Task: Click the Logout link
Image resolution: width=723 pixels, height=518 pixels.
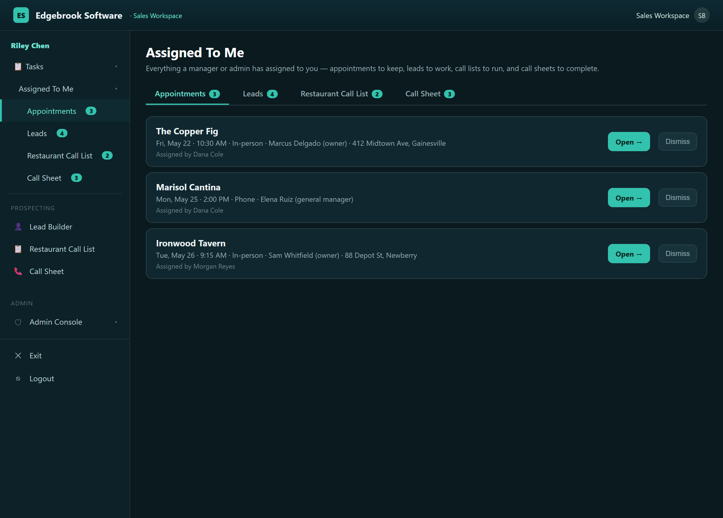Action: [x=65, y=379]
